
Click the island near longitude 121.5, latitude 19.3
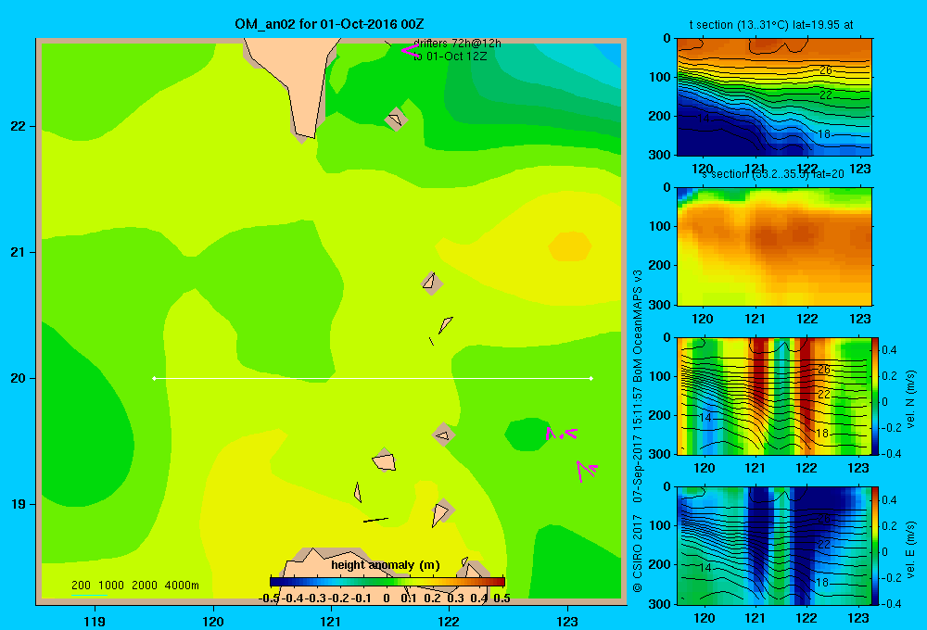pyautogui.click(x=385, y=460)
